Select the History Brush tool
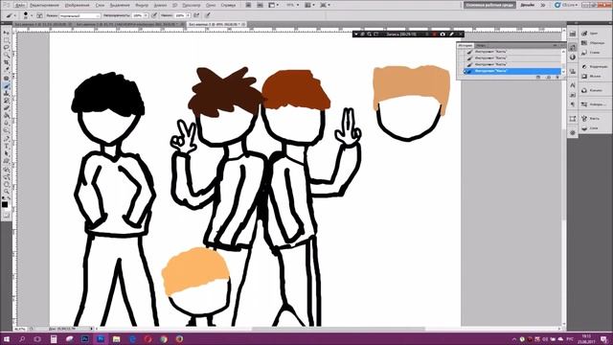The height and width of the screenshot is (345, 613). pos(6,101)
